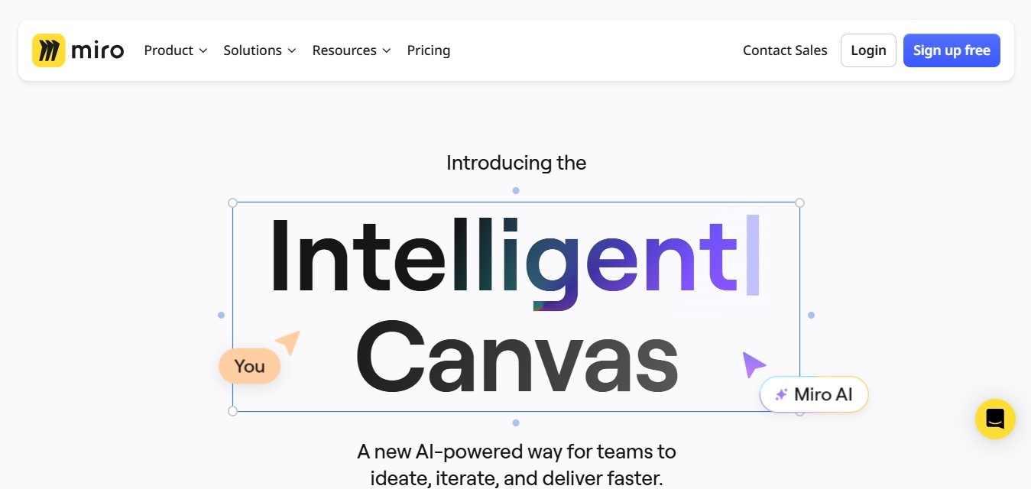1031x489 pixels.
Task: Click the Miro AI label pill
Action: pyautogui.click(x=814, y=395)
